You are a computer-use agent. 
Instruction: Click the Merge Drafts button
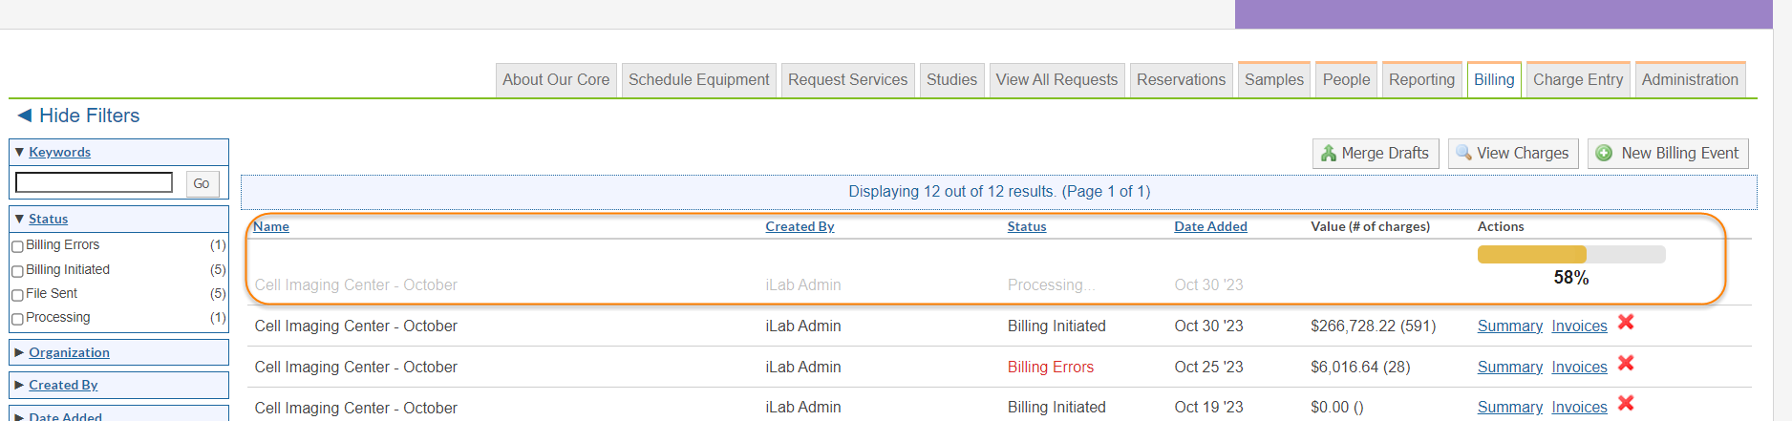[x=1375, y=154]
